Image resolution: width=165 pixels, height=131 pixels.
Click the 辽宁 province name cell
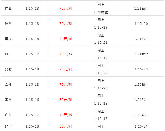(8, 126)
